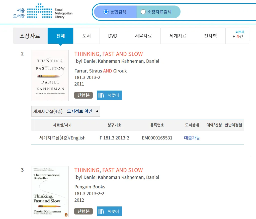Open the 전체 tab
Image resolution: width=256 pixels, height=219 pixels.
(60, 36)
